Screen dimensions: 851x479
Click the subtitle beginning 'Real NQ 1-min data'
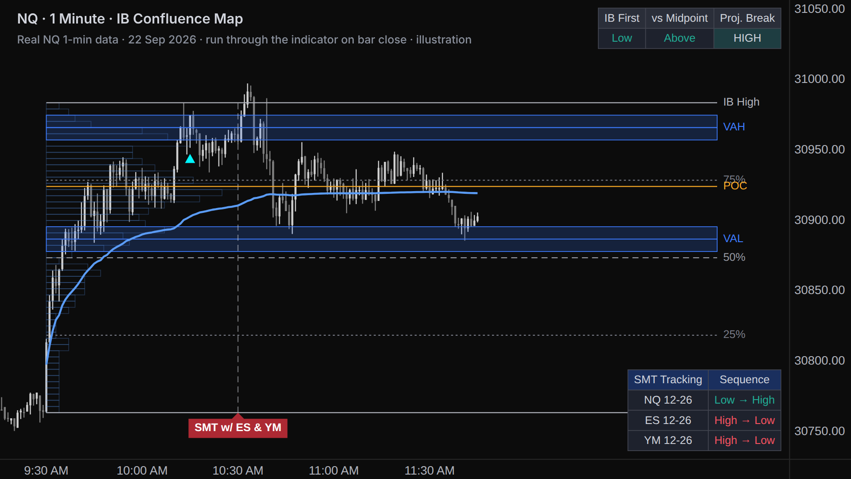244,39
